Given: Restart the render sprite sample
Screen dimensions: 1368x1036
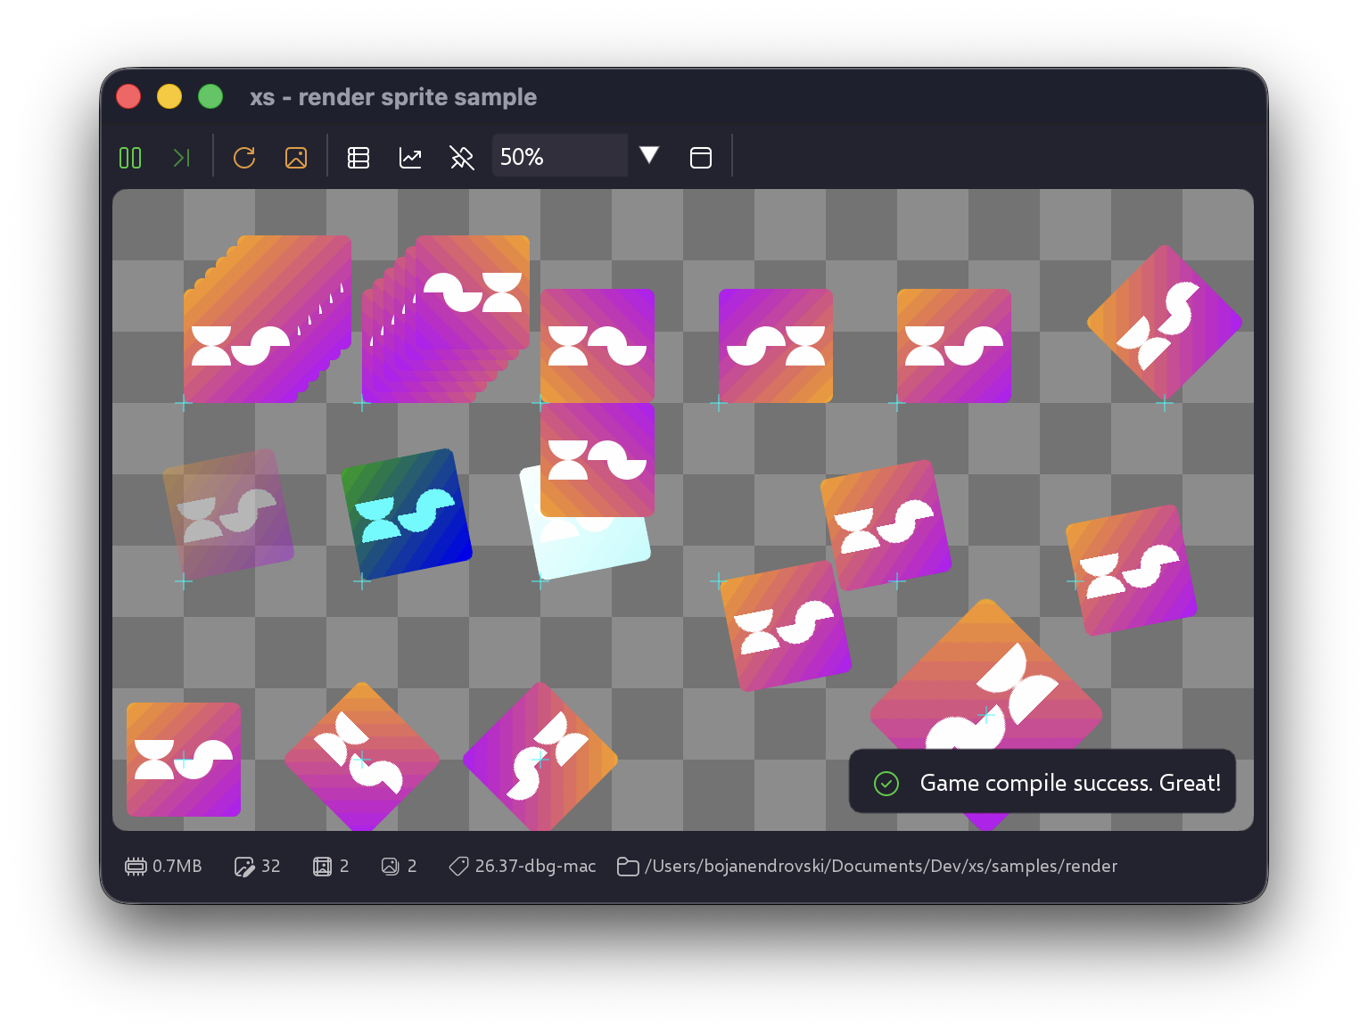Looking at the screenshot, I should pos(244,157).
